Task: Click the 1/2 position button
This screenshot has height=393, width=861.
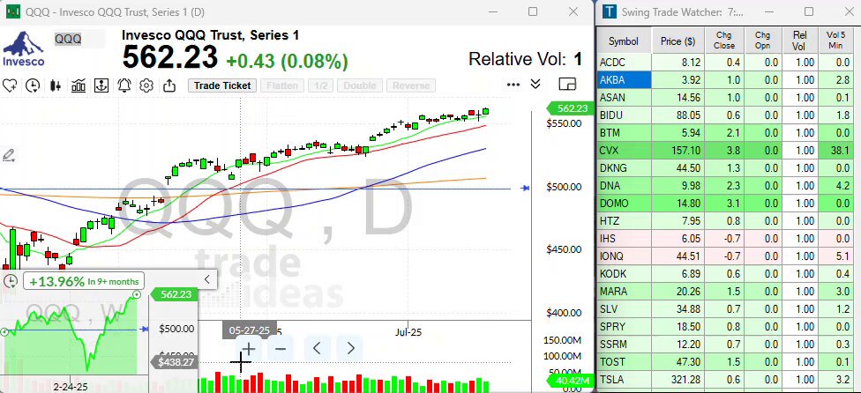Action: coord(321,85)
